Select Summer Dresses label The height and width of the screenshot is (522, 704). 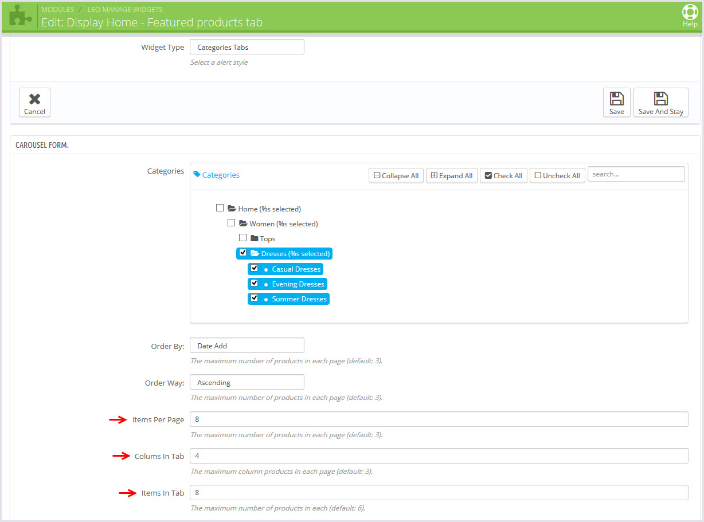pyautogui.click(x=299, y=299)
